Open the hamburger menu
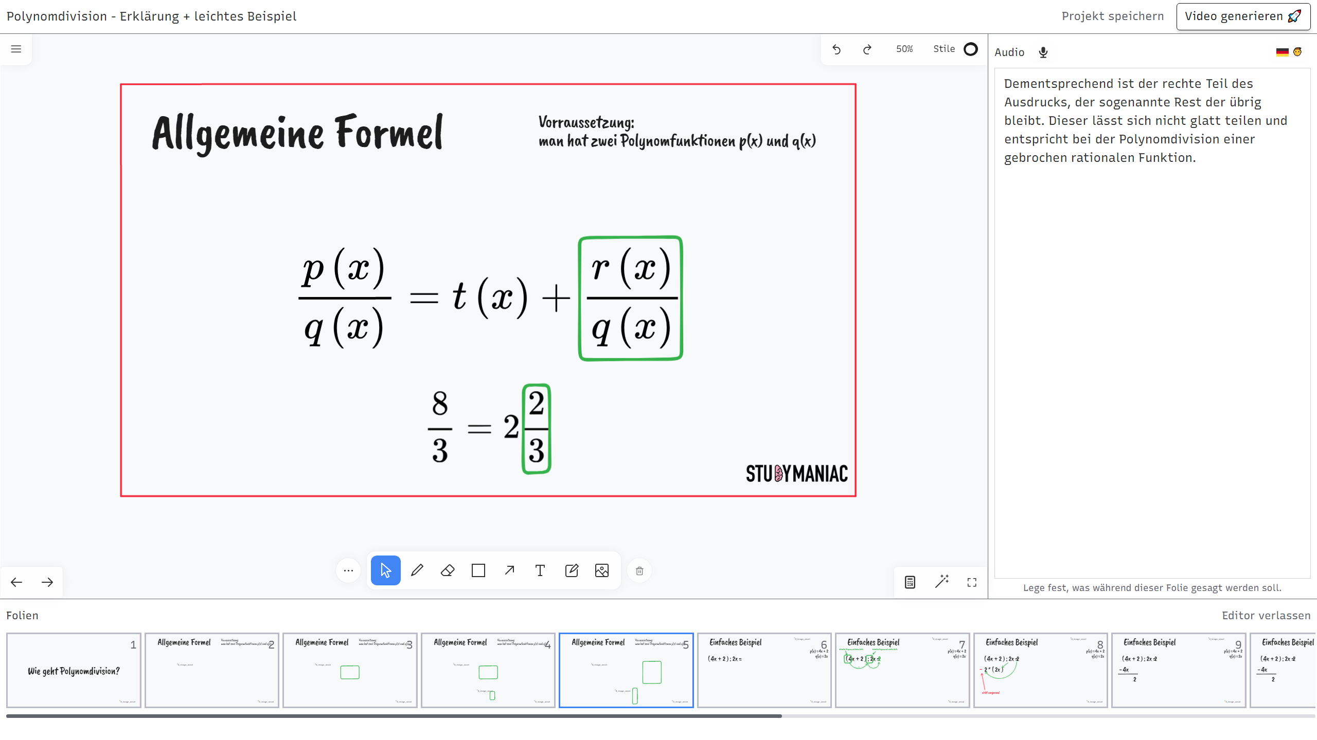Screen dimensions: 1317x740 click(x=16, y=49)
